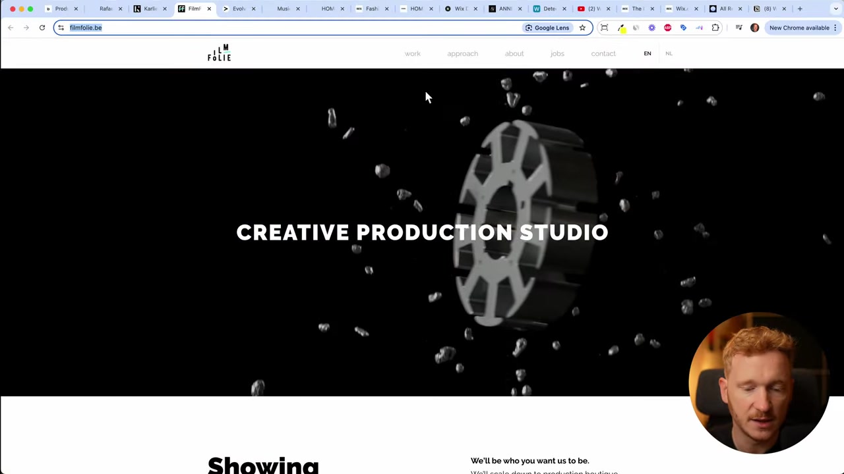Switch to the Wix D tab

pos(460,9)
